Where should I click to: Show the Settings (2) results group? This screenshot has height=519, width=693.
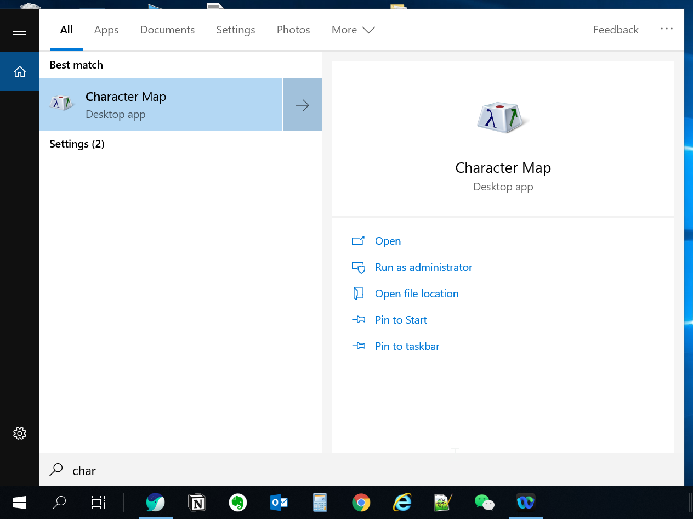(77, 144)
